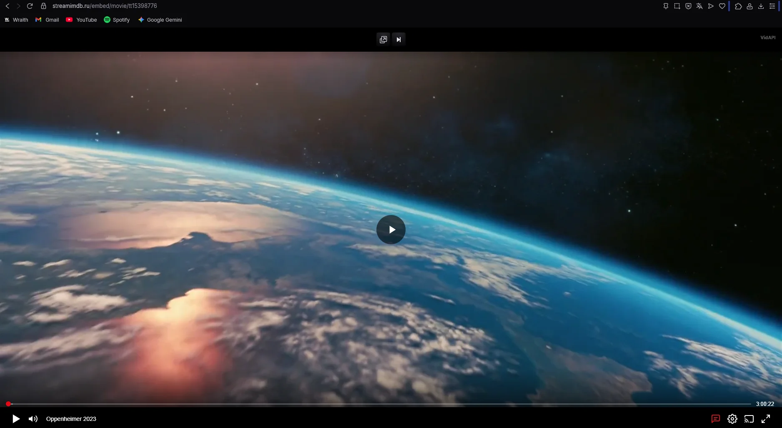
Task: Open the ad blocker shield icon
Action: (x=688, y=6)
